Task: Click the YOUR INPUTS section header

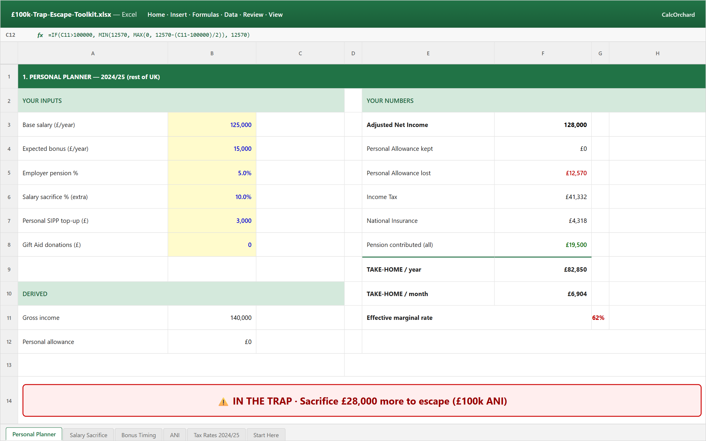Action: pyautogui.click(x=181, y=101)
